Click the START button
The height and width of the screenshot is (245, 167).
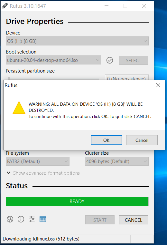[100, 220]
